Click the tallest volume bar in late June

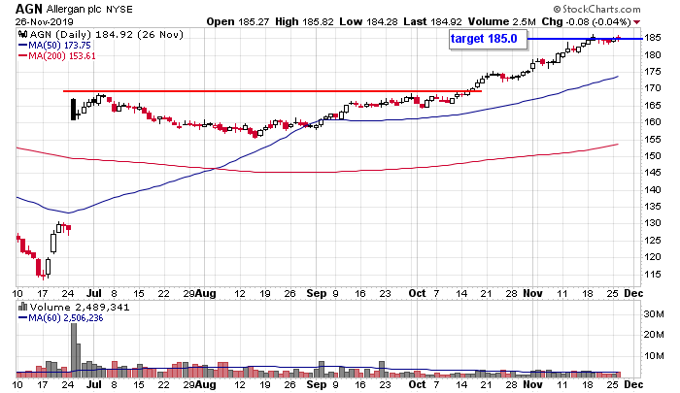(74, 350)
